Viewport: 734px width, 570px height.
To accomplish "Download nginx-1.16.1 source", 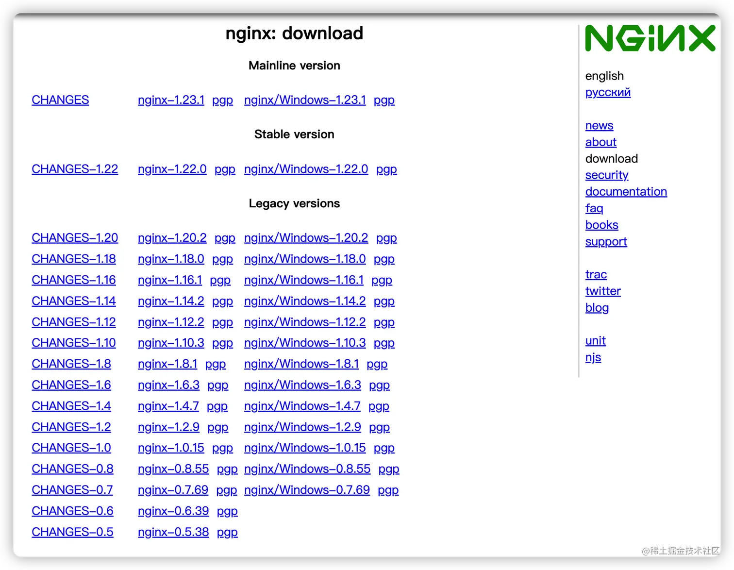I will (x=170, y=280).
